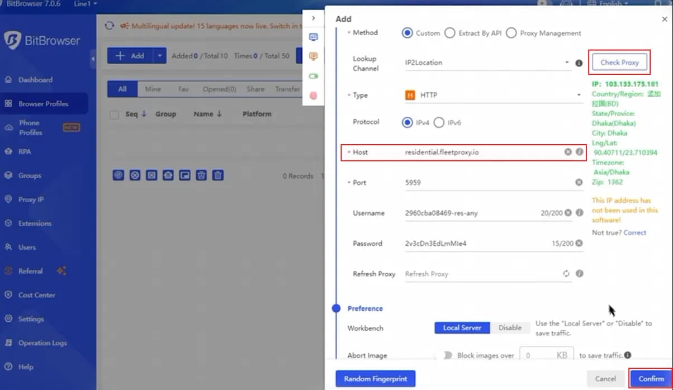Switch to the Opened(0) tab

(x=219, y=89)
